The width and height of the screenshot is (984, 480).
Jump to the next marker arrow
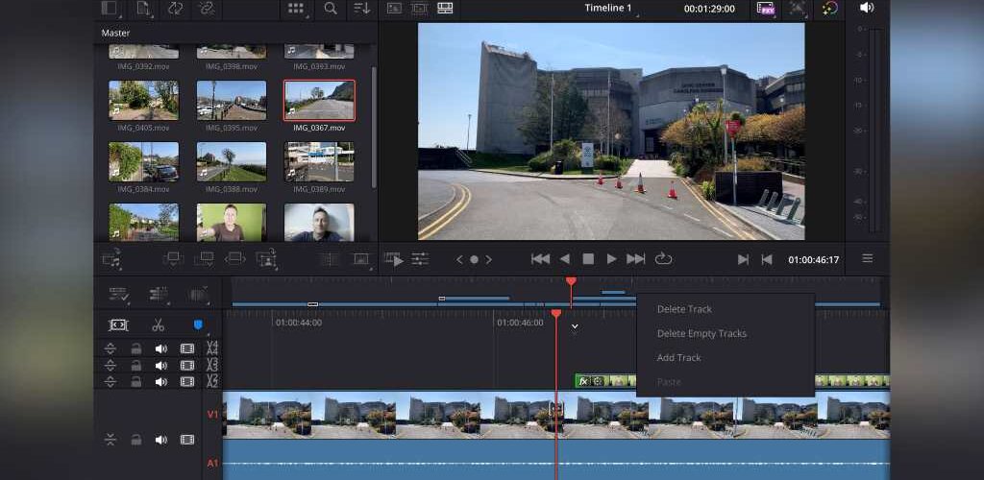tap(489, 259)
